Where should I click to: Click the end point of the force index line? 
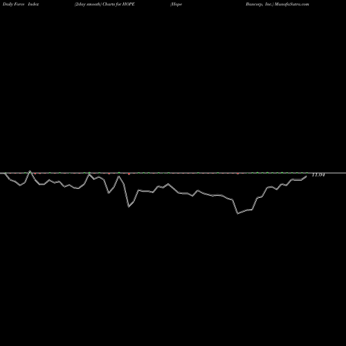[x=307, y=176]
